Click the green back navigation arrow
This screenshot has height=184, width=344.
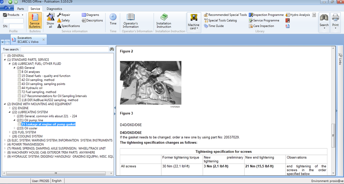point(10,2)
